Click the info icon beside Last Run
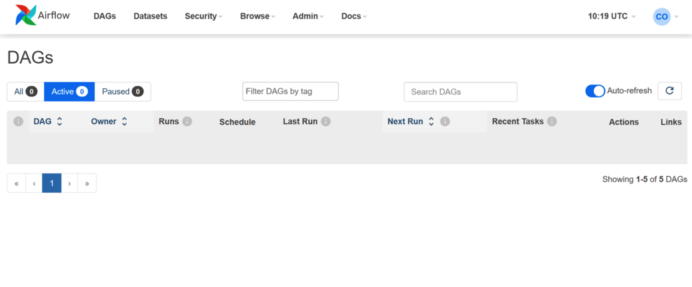The width and height of the screenshot is (692, 287). (325, 122)
